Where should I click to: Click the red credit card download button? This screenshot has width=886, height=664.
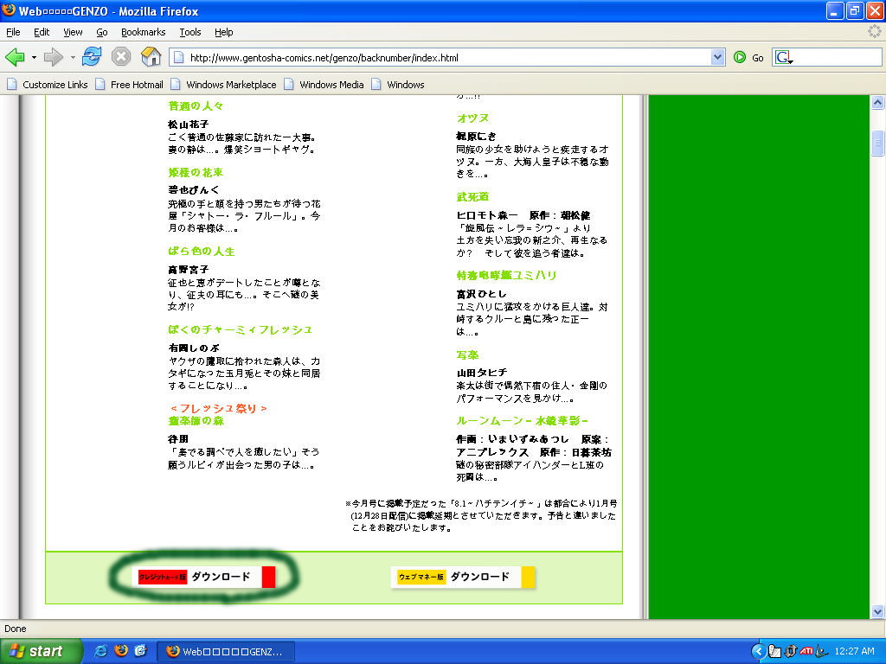(206, 577)
